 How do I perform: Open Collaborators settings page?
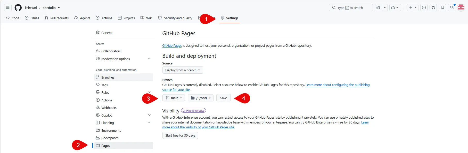[x=124, y=51]
